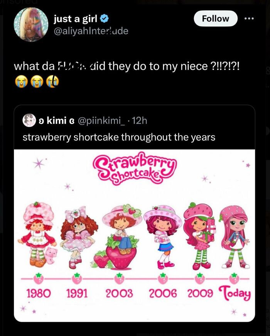
Task: Click the three-dot more options icon
Action: [250, 18]
